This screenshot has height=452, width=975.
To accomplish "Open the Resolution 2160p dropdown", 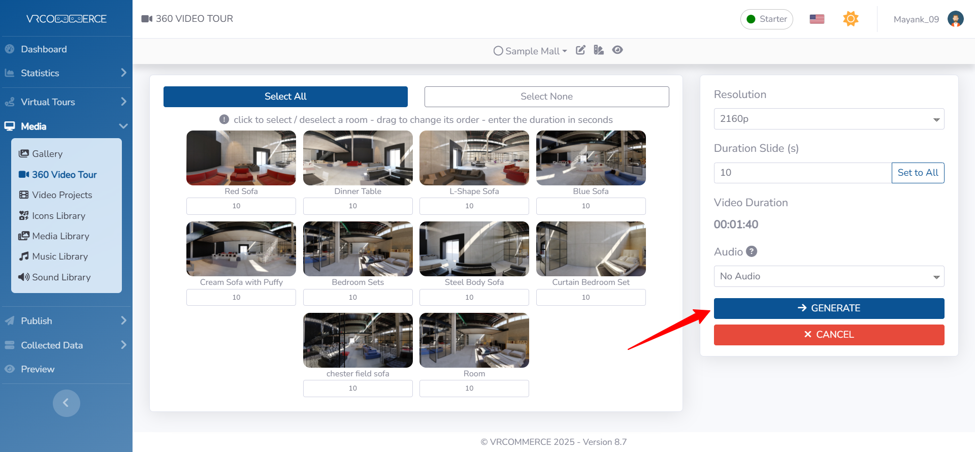I will (828, 119).
